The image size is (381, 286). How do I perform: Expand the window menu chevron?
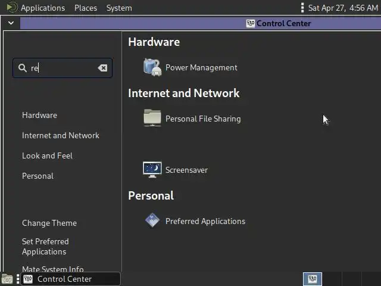coord(11,23)
